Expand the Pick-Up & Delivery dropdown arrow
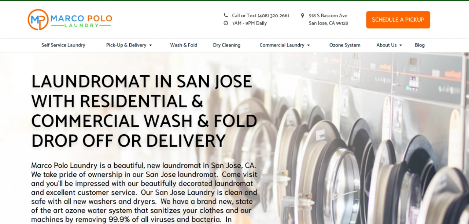 pyautogui.click(x=150, y=45)
